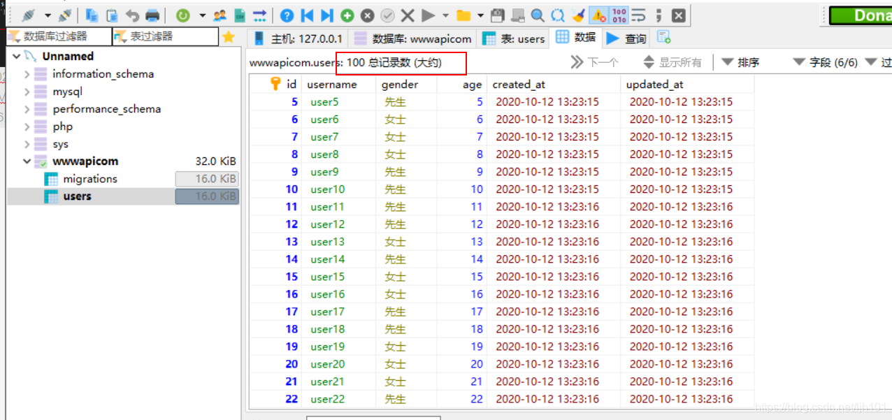
Task: Click the gray delete row icon
Action: tap(368, 15)
